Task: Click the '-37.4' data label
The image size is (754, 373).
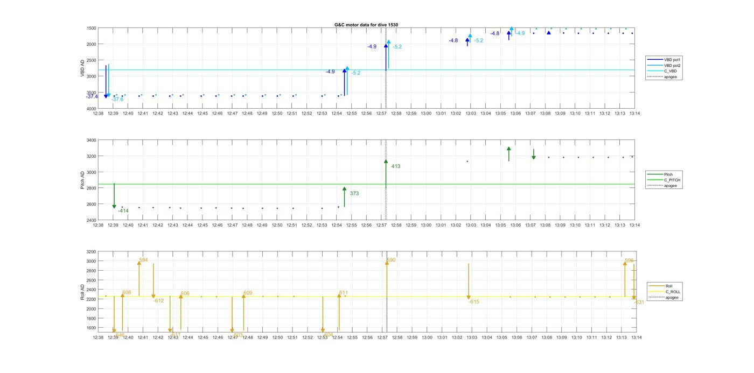Action: 92,96
